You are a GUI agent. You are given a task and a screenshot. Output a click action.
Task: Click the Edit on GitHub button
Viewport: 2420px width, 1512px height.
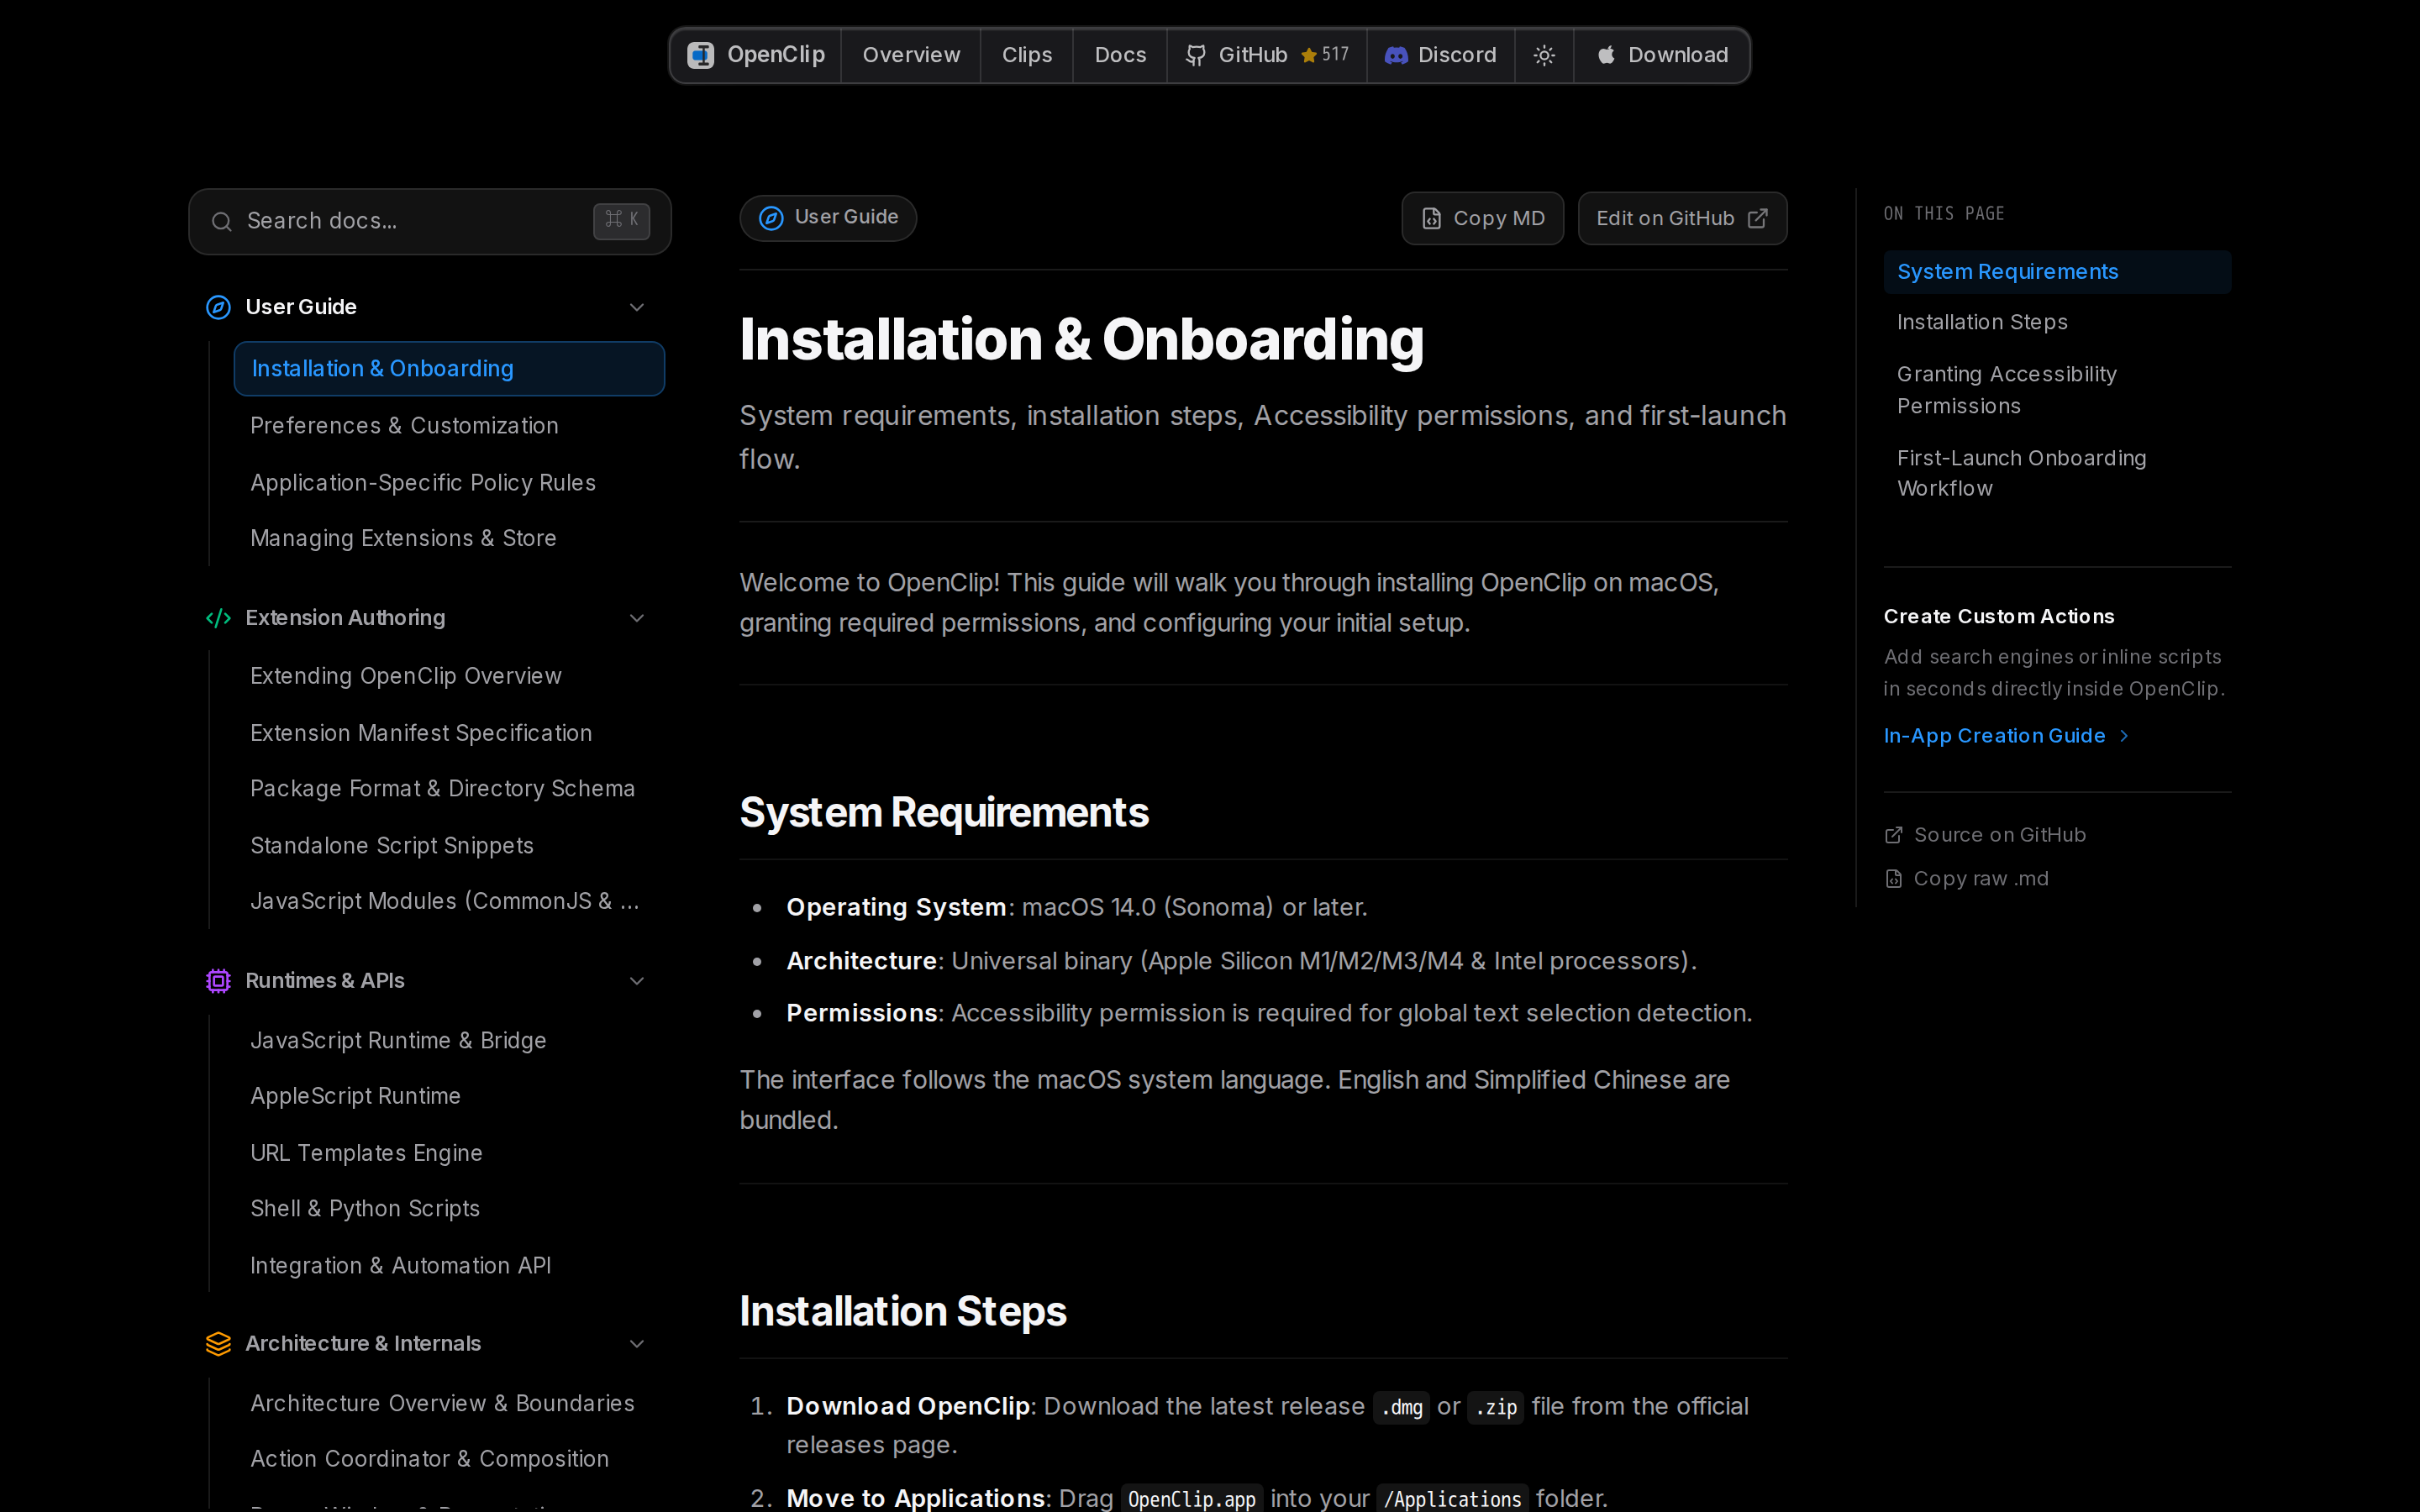pyautogui.click(x=1682, y=218)
